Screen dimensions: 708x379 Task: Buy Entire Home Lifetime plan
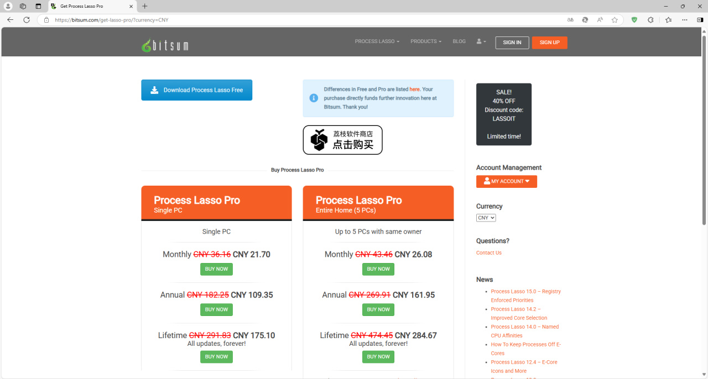(378, 357)
